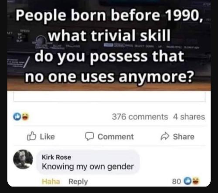This screenshot has width=218, height=193.
Task: Toggle the Haha reaction on Kirk Rose's comment
Action: click(51, 182)
